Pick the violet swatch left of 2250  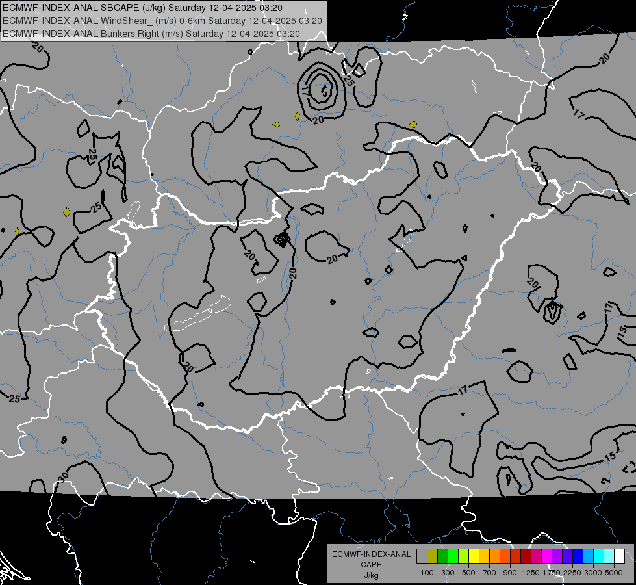(567, 556)
